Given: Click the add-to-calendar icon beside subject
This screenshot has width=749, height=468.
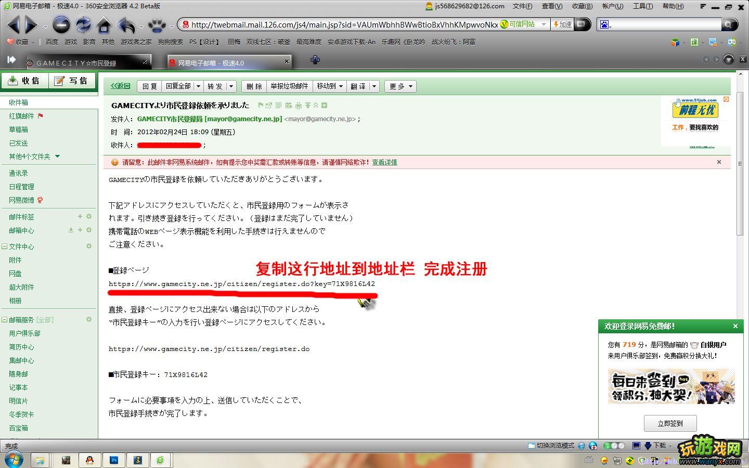Looking at the screenshot, I should click(288, 106).
